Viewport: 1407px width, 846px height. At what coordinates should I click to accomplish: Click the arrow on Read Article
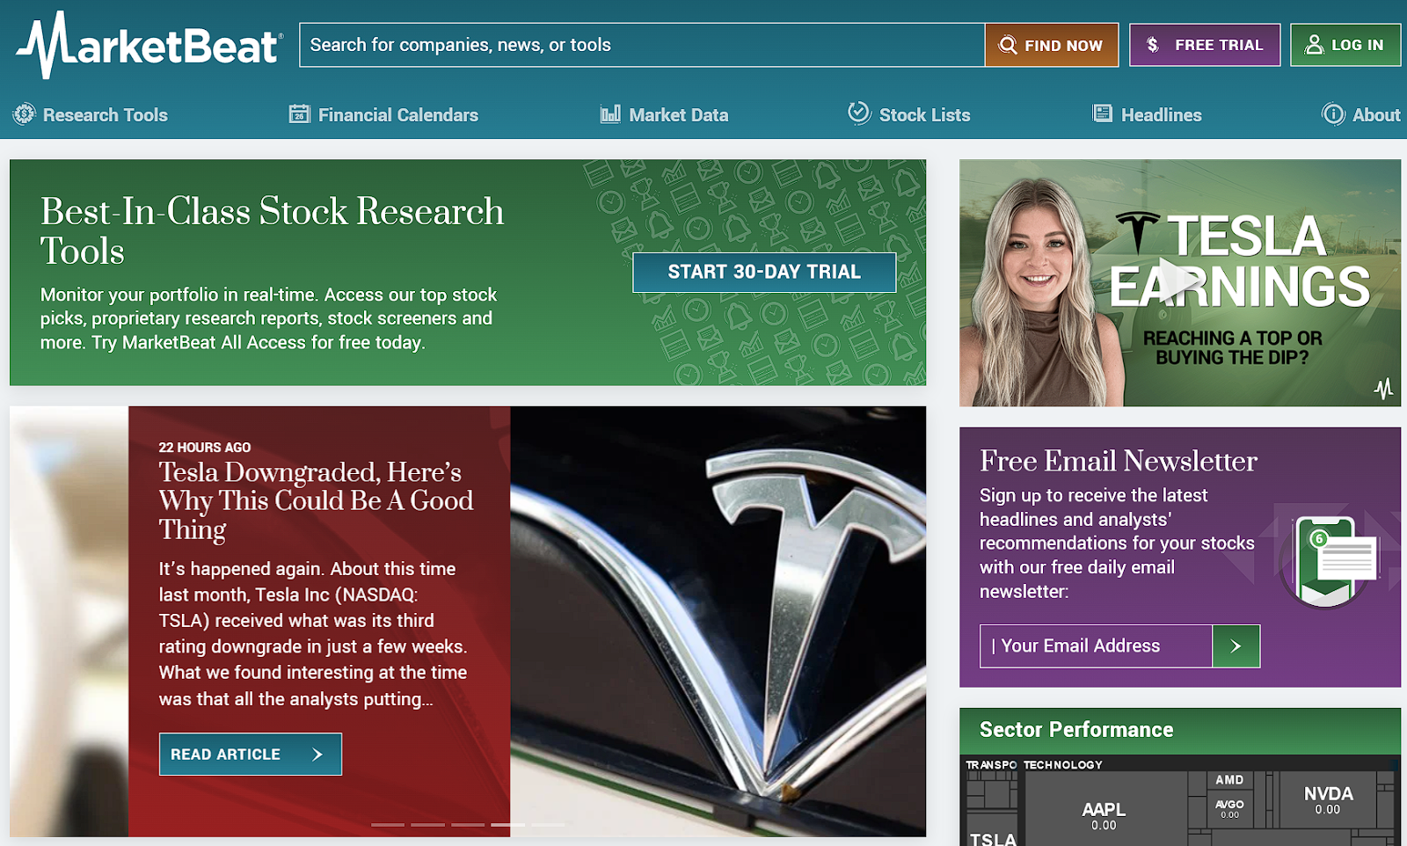coord(317,755)
